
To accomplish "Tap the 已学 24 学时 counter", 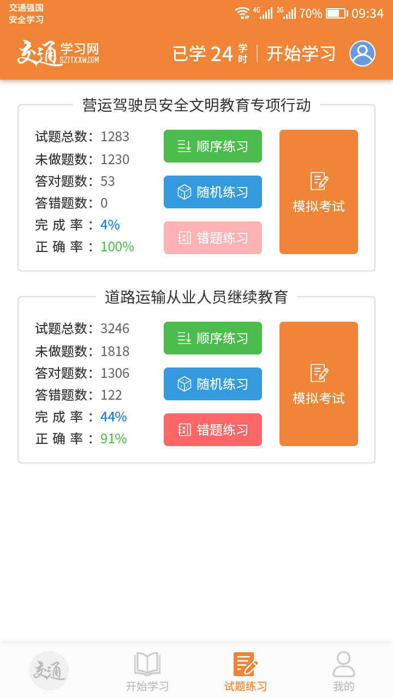I will [x=210, y=53].
